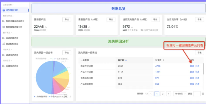Click the 店铺会话总览 sidebar icon
The image size is (206, 104).
[x=4, y=66]
